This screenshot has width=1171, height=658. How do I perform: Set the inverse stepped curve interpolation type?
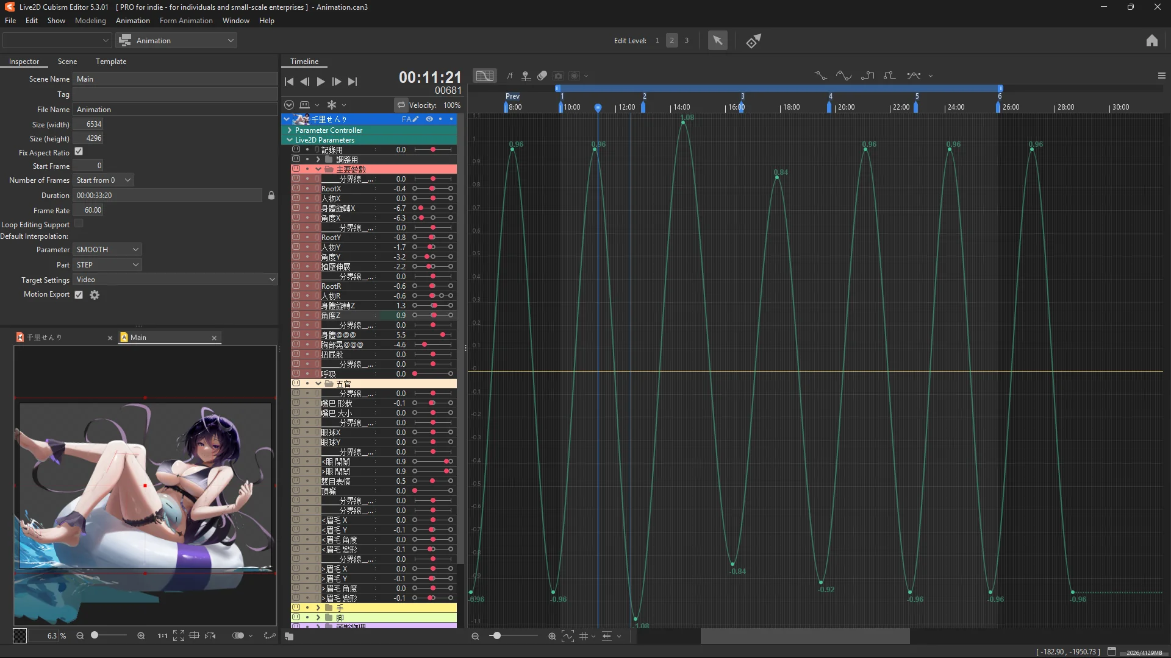tap(890, 76)
